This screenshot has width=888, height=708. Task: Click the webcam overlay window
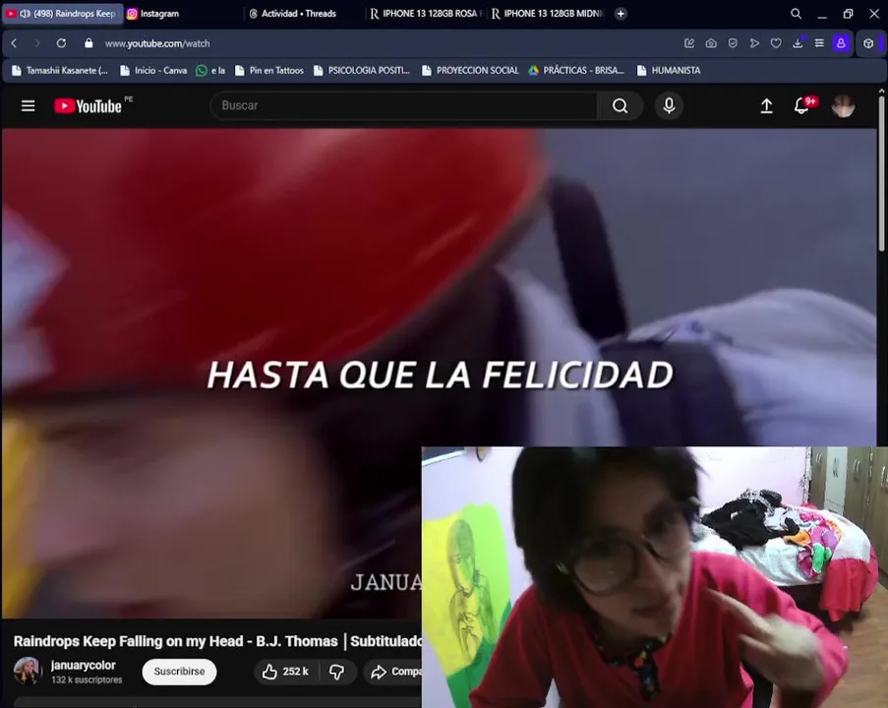[655, 576]
